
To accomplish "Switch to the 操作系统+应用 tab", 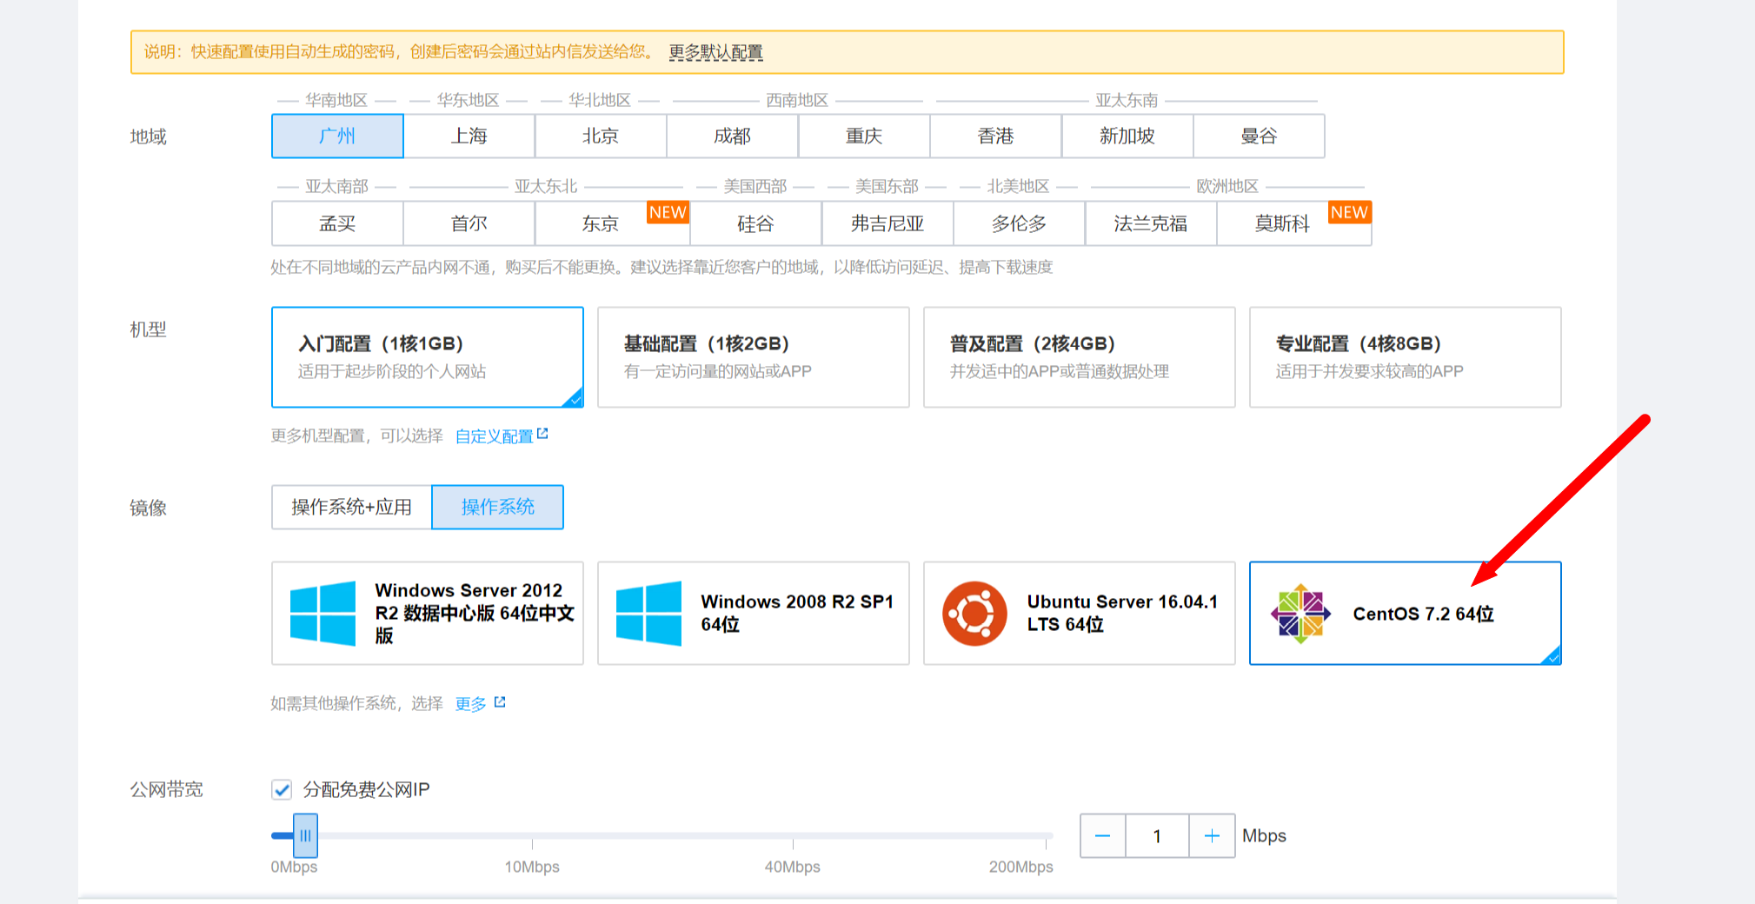I will [351, 507].
